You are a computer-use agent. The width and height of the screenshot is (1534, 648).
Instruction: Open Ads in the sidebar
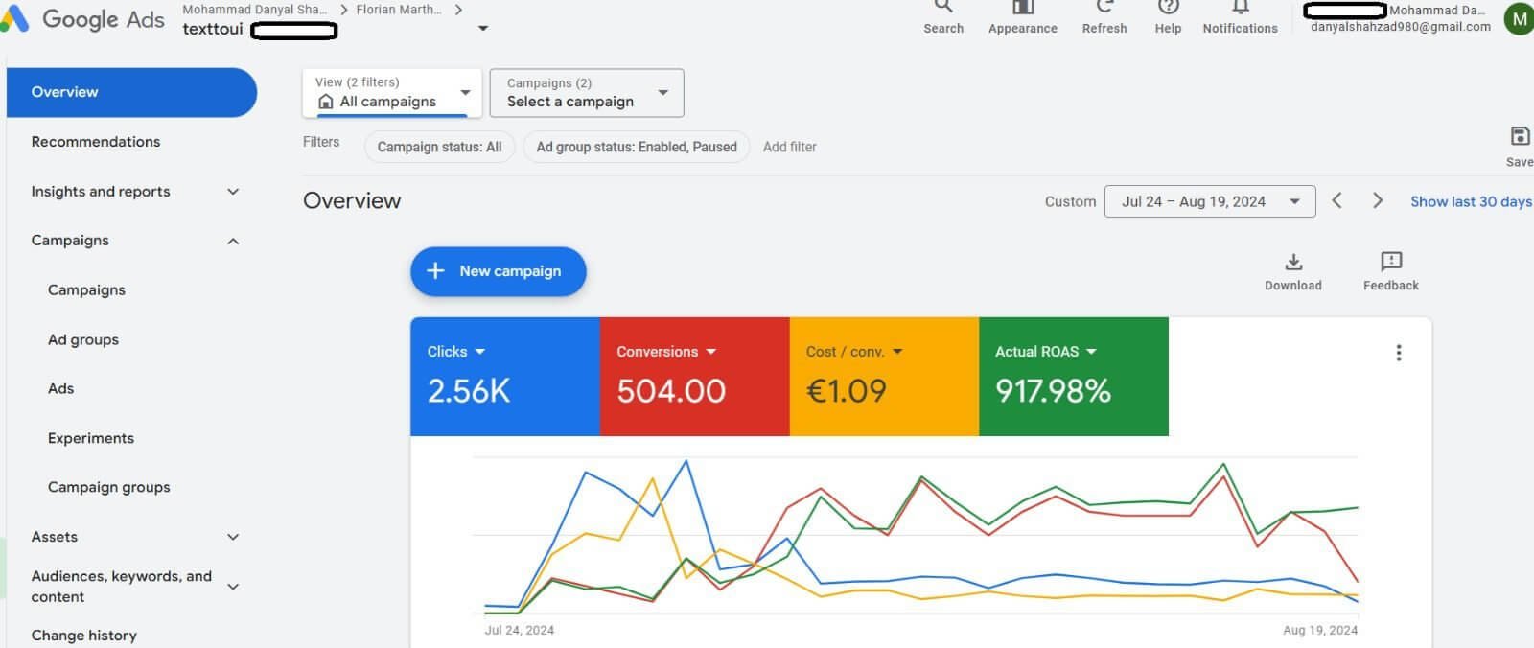point(60,388)
